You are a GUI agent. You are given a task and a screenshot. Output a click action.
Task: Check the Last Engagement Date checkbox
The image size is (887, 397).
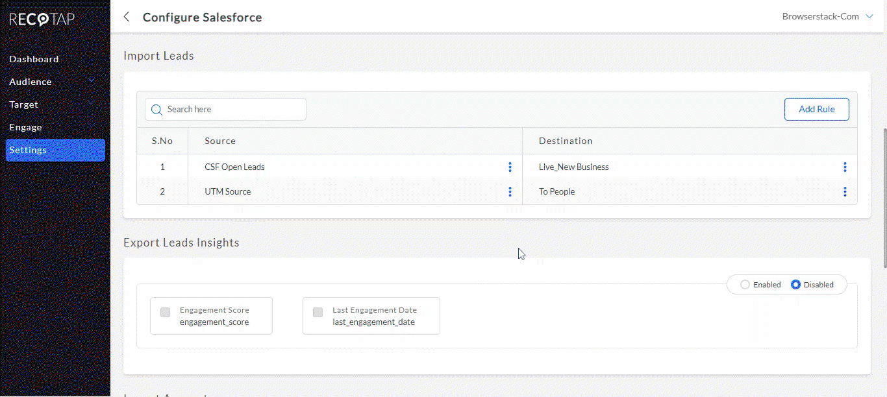[318, 313]
